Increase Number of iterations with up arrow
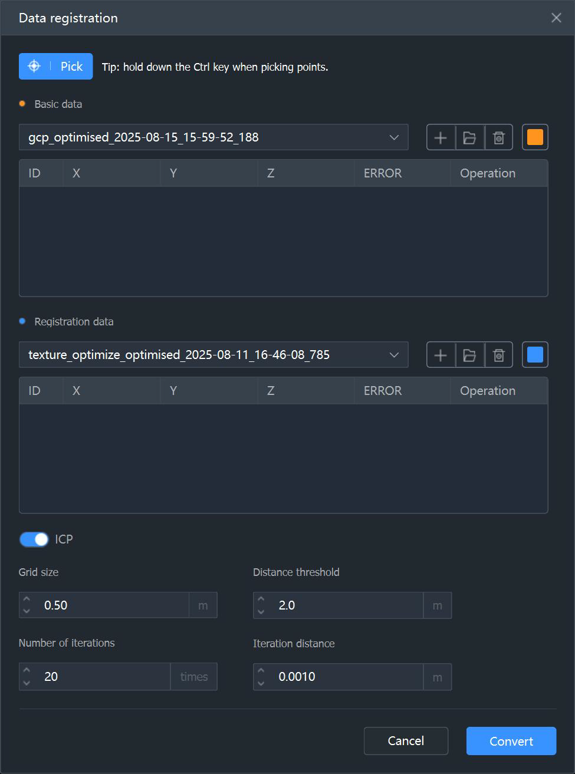The image size is (575, 774). point(27,671)
